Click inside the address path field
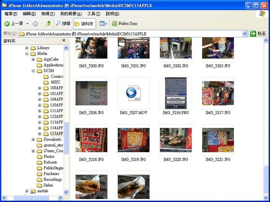The height and width of the screenshot is (202, 270). pyautogui.click(x=135, y=33)
